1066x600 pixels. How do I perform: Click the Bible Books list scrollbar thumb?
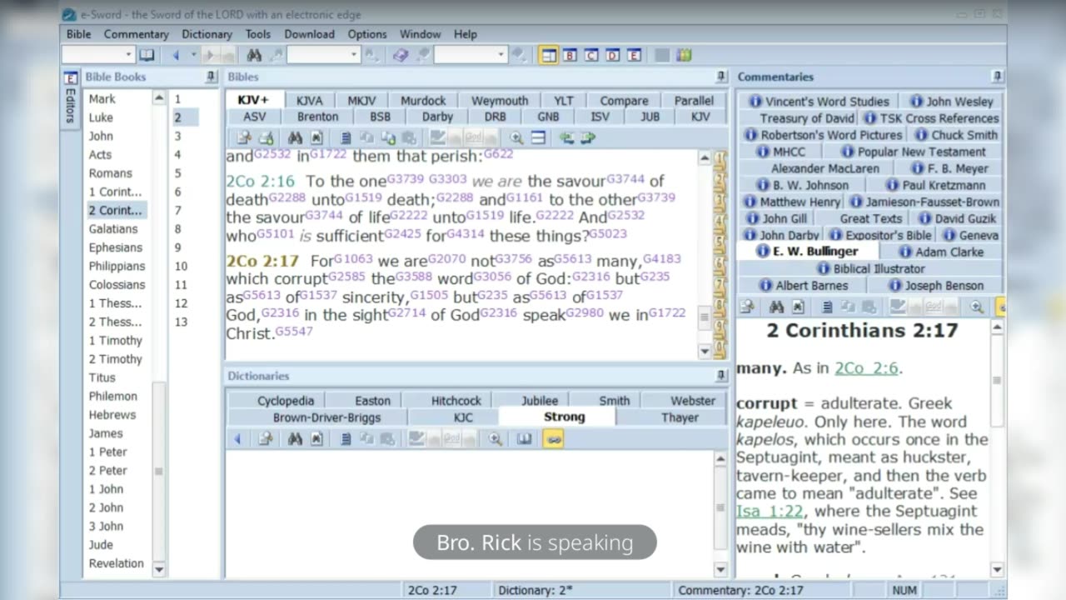click(x=159, y=471)
